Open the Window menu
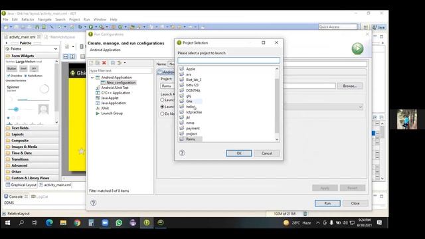This screenshot has height=239, width=425. coord(100,19)
